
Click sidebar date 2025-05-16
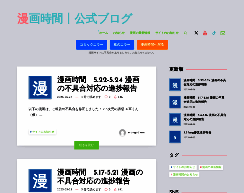pyautogui.click(x=189, y=124)
